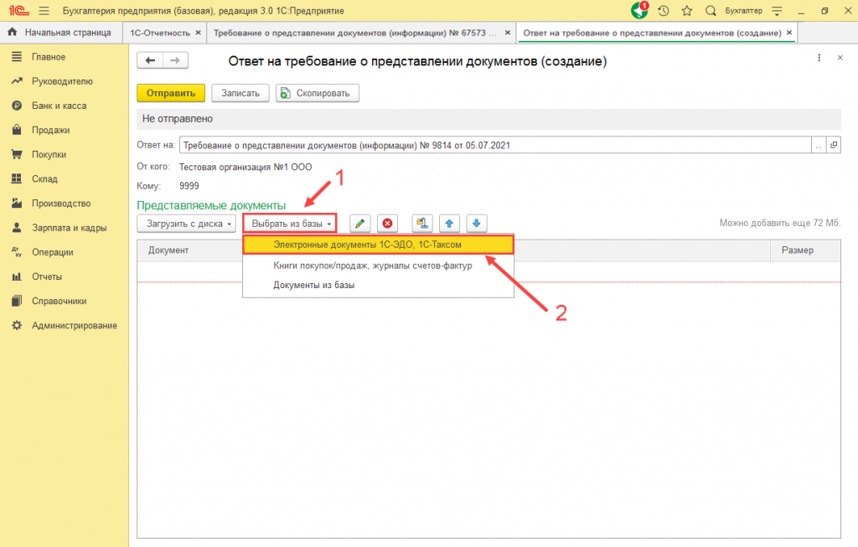
Task: Close the Ответ на требование tab
Action: [x=789, y=33]
